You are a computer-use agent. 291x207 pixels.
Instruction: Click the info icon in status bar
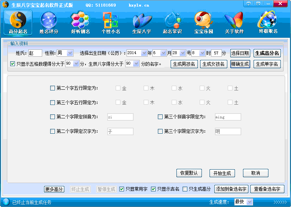tap(6, 202)
